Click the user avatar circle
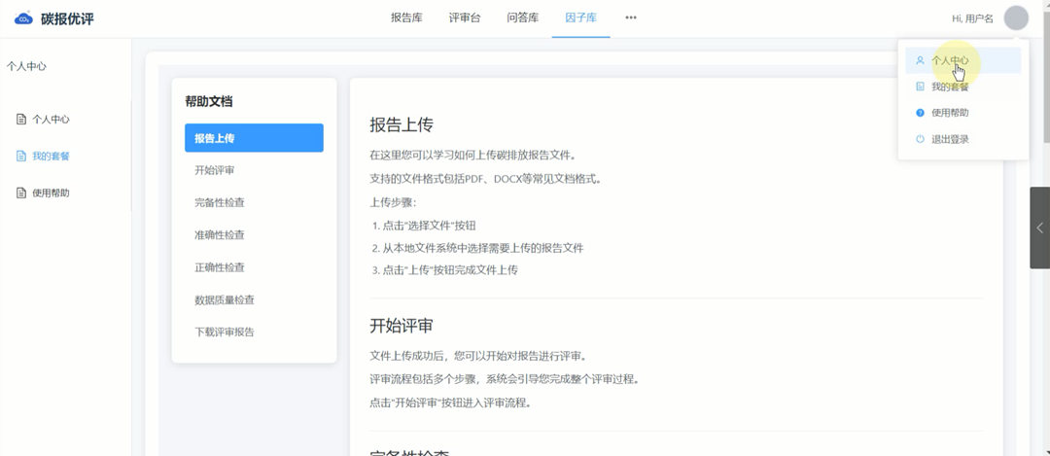The image size is (1050, 456). coord(1016,18)
